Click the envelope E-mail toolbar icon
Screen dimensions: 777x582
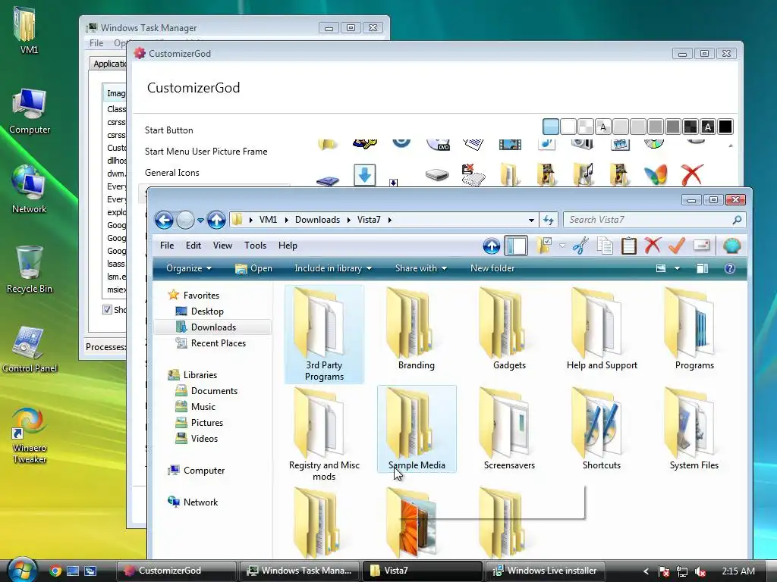coord(701,246)
